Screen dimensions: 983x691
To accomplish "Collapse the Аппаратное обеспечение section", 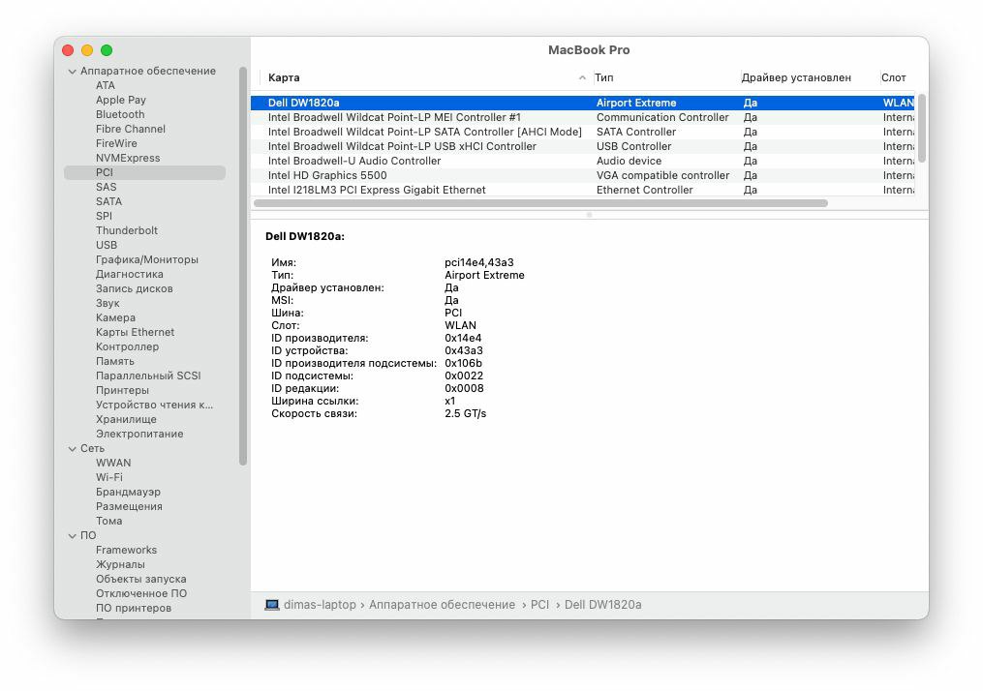I will point(72,72).
